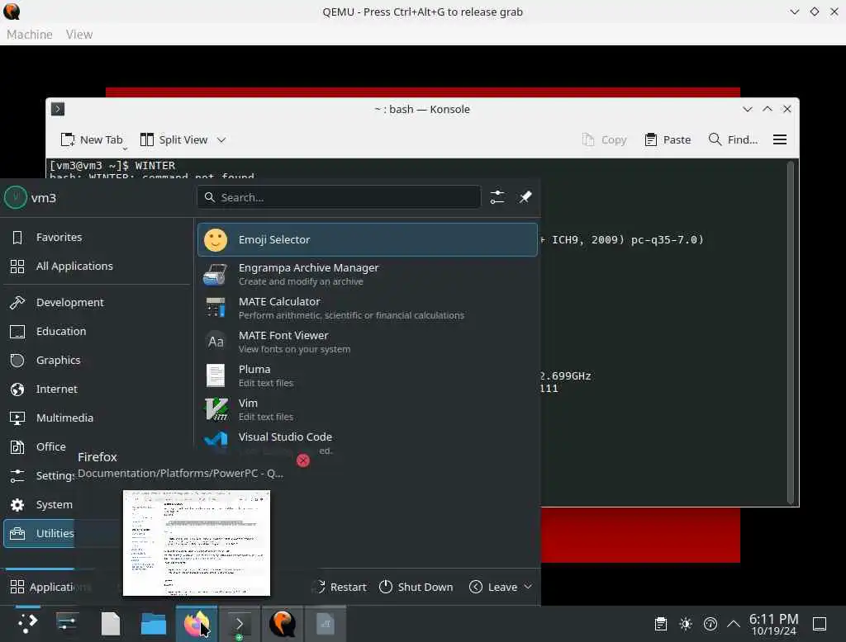Open the Konsole hamburger menu
The image size is (846, 642).
click(780, 140)
